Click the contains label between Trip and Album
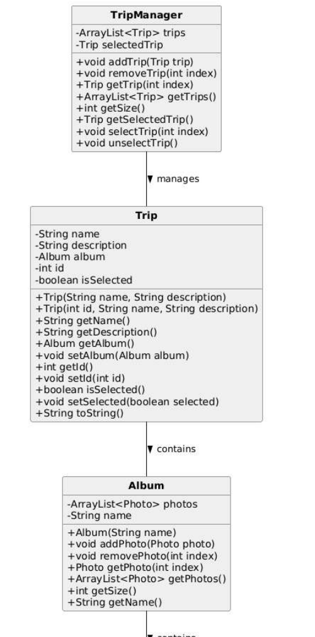 pos(176,449)
